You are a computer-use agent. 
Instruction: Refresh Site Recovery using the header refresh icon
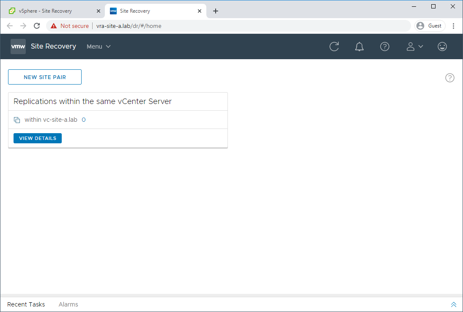pyautogui.click(x=334, y=47)
